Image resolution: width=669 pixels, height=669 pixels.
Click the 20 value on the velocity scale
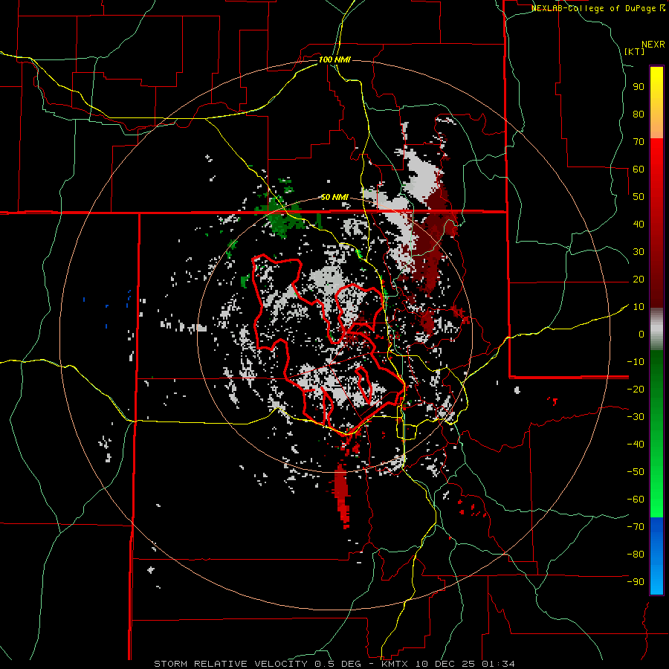(x=639, y=279)
